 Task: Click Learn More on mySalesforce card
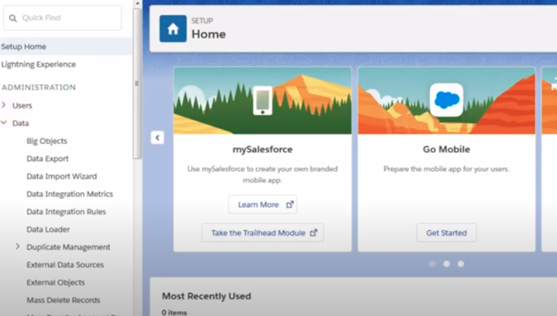point(262,204)
